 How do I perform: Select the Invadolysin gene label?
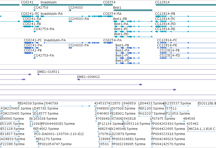pos(48,2)
